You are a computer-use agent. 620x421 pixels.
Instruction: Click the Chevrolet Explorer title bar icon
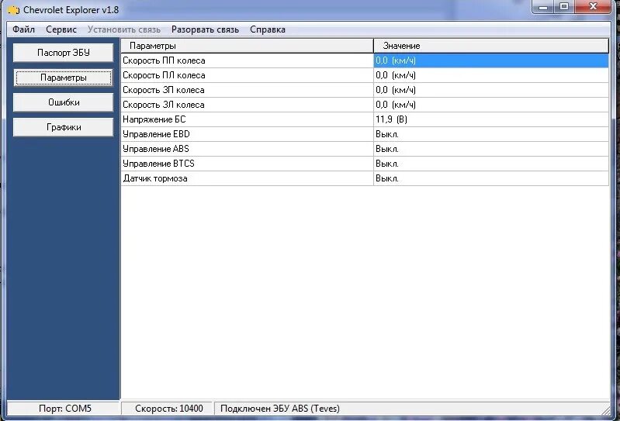14,10
